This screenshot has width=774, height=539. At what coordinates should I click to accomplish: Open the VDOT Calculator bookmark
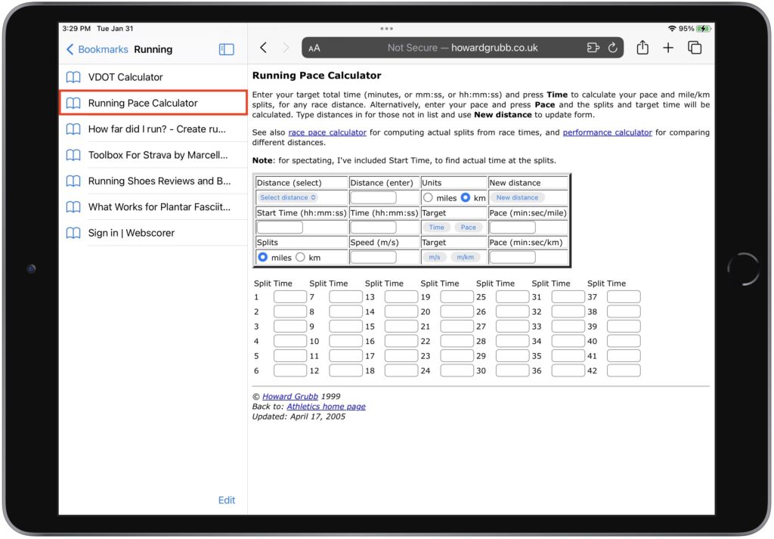click(153, 77)
